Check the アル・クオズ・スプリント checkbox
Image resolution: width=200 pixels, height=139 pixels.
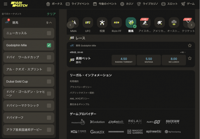point(49,69)
